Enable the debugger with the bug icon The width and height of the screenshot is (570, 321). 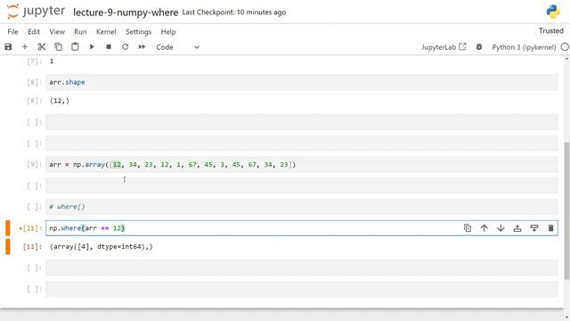(479, 47)
